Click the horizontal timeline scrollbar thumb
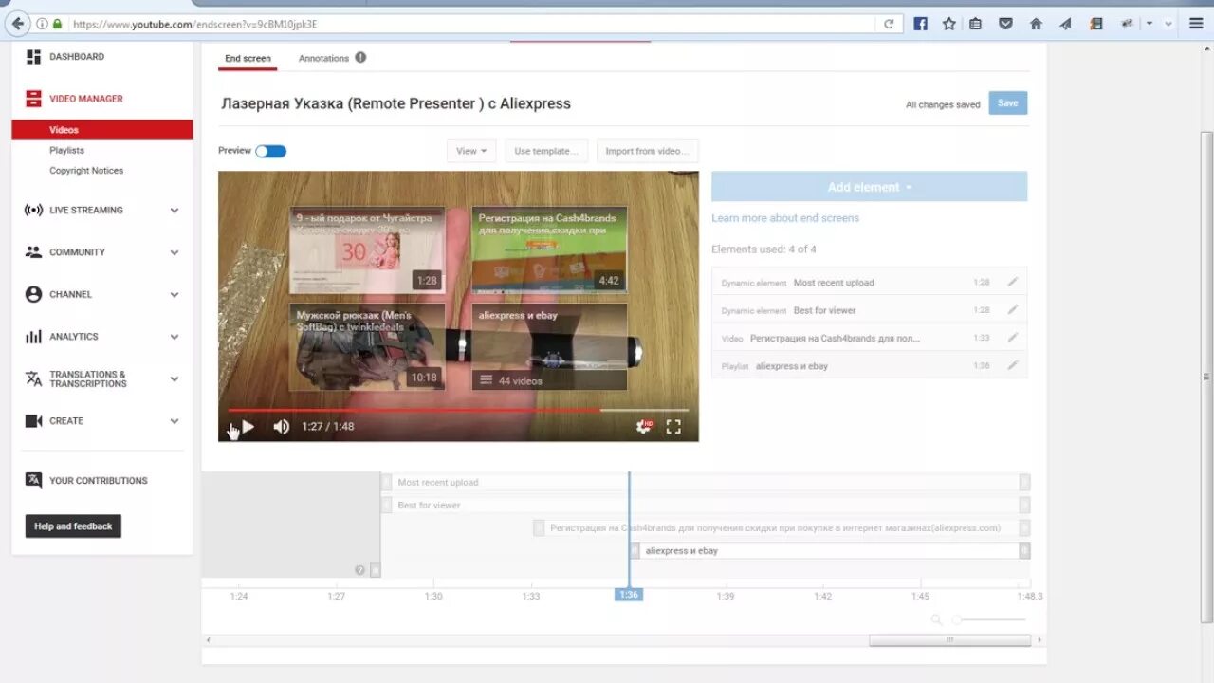 point(949,640)
